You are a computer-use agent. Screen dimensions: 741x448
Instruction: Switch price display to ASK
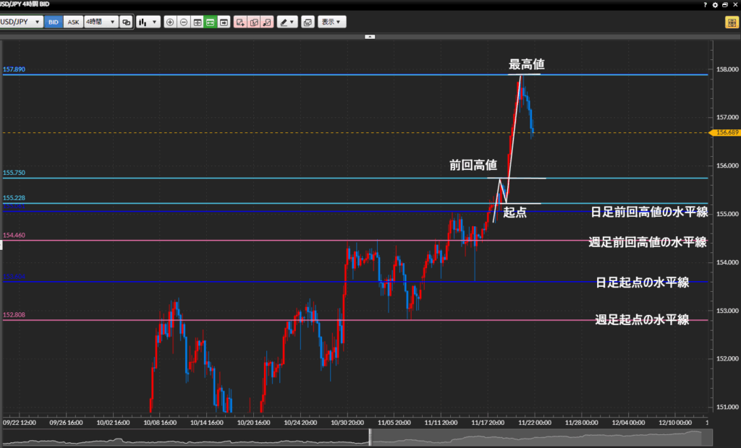point(73,22)
